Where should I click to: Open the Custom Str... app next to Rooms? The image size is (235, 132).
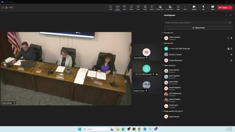pyautogui.click(x=160, y=7)
